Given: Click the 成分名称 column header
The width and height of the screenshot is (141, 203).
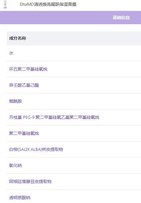Looking at the screenshot, I should click(x=18, y=38).
